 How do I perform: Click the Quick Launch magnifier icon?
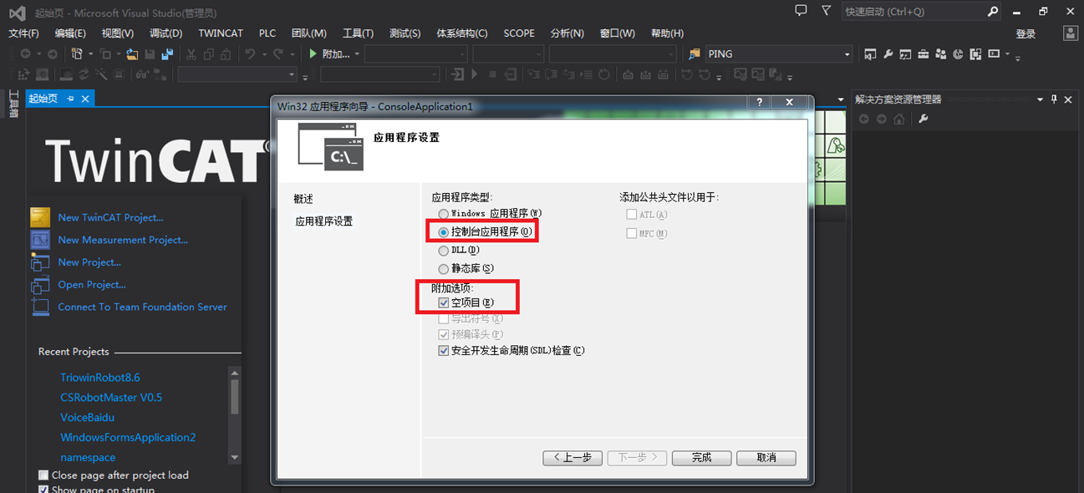[x=992, y=12]
